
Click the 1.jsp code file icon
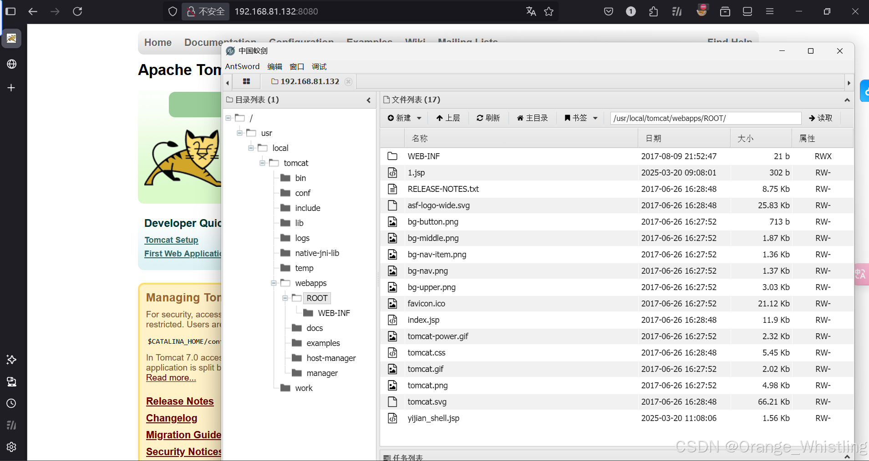tap(392, 173)
